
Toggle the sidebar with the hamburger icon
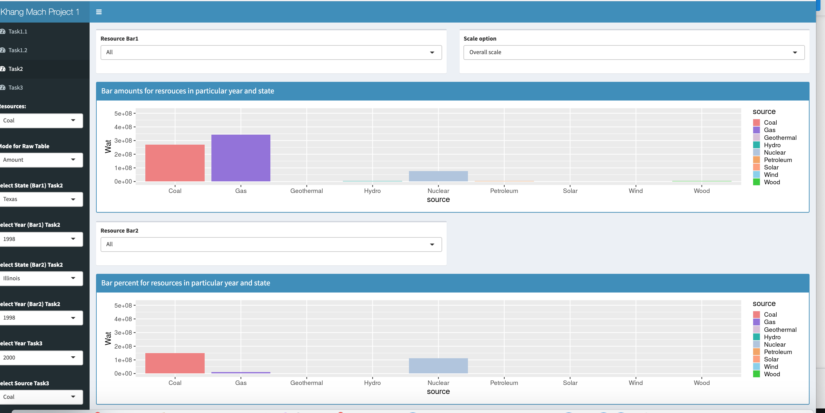point(99,12)
